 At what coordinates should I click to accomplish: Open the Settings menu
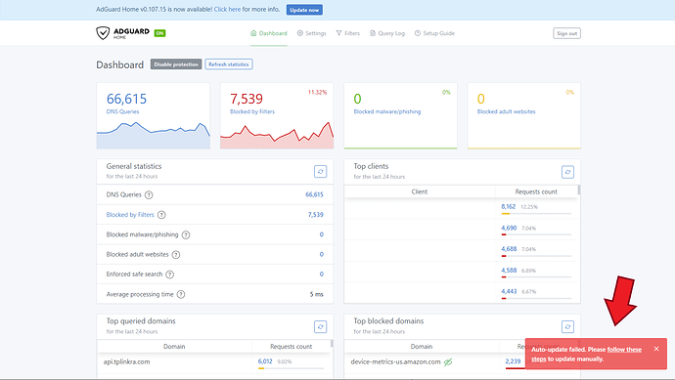pos(312,33)
